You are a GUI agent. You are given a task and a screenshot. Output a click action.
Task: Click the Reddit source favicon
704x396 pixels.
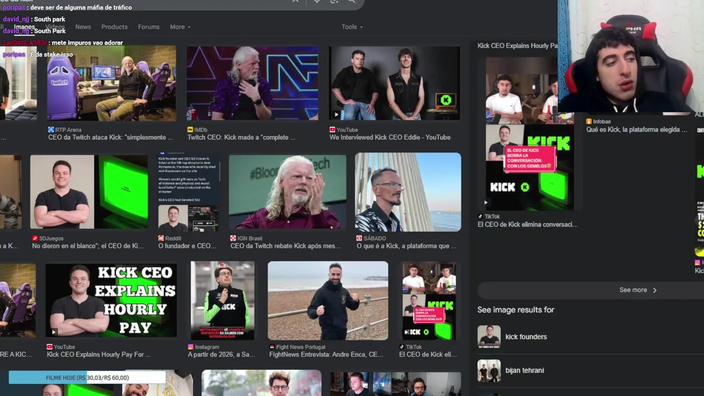(161, 238)
